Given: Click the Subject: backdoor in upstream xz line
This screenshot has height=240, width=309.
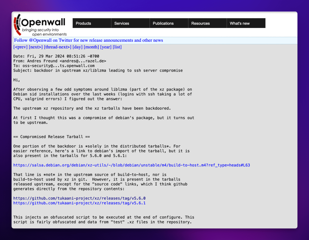Looking at the screenshot, I should 98,70.
